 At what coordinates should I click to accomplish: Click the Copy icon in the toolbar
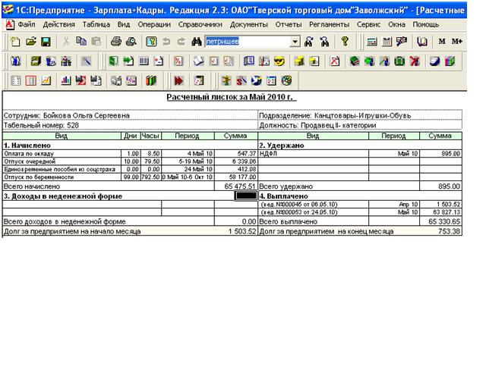pos(82,41)
